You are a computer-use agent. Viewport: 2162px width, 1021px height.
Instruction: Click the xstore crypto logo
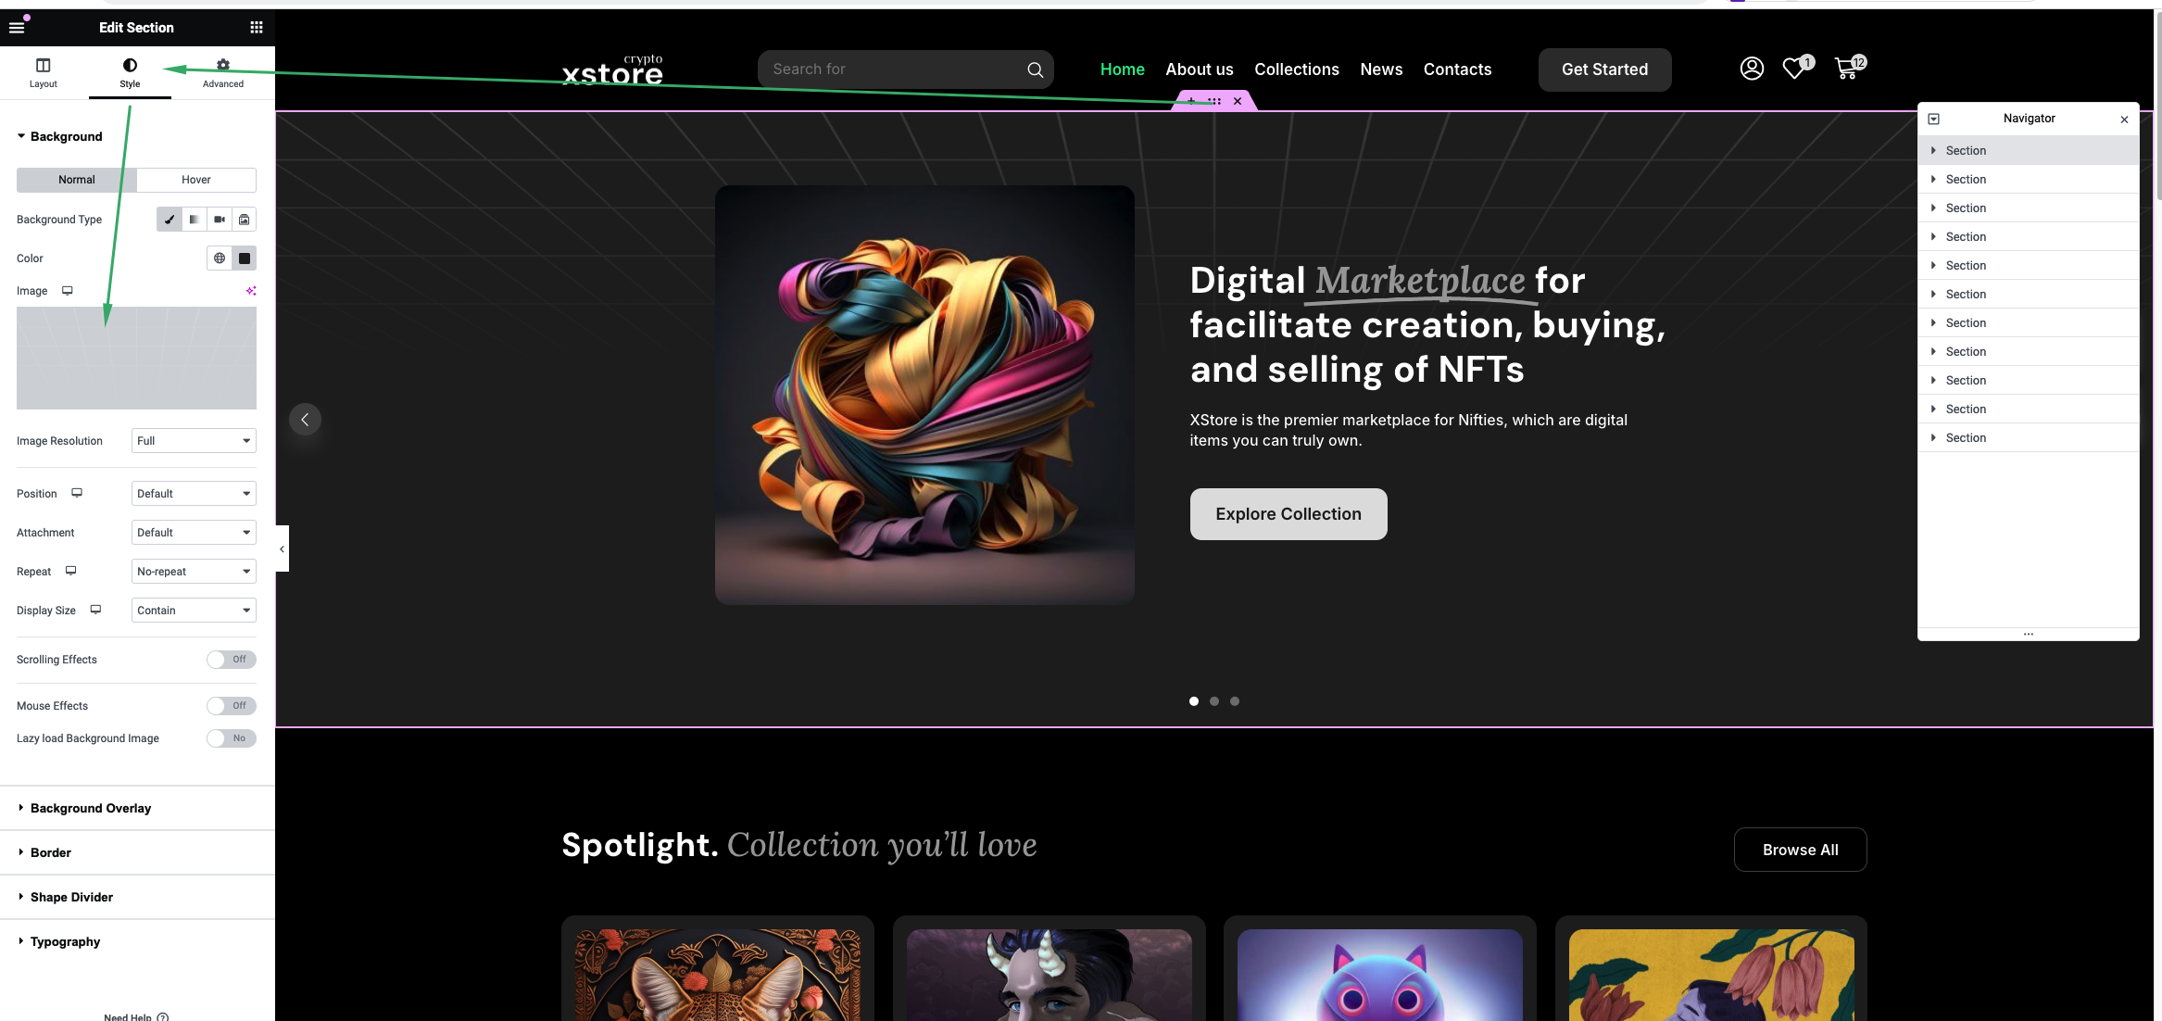[x=612, y=69]
